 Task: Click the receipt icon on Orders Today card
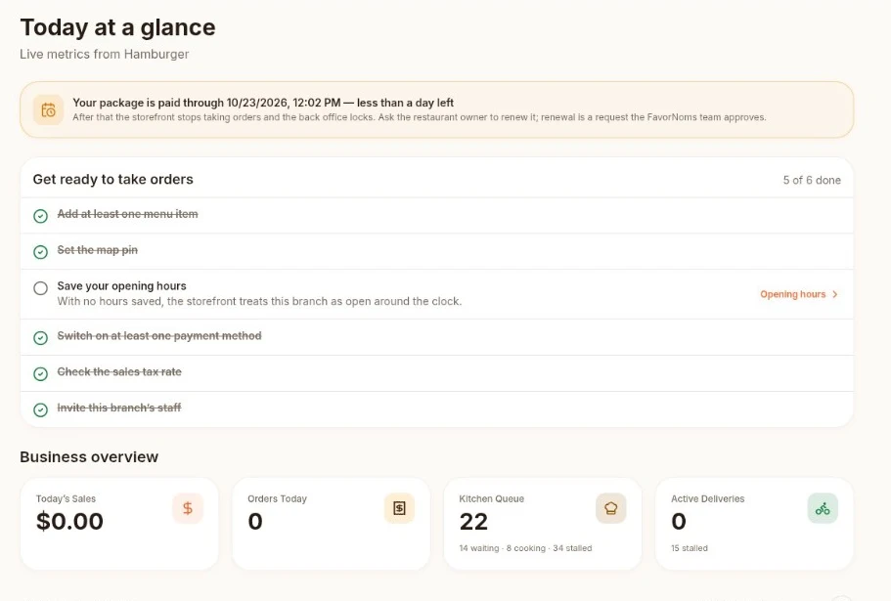399,508
